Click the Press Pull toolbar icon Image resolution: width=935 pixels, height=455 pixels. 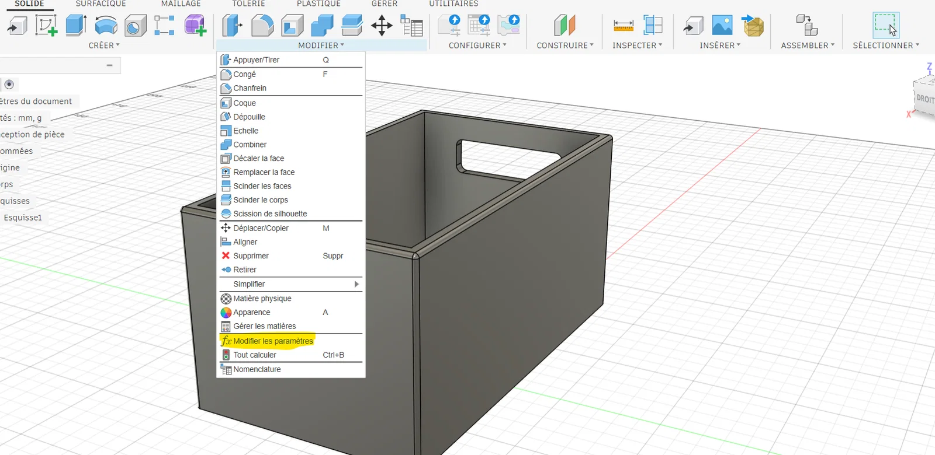[x=232, y=26]
